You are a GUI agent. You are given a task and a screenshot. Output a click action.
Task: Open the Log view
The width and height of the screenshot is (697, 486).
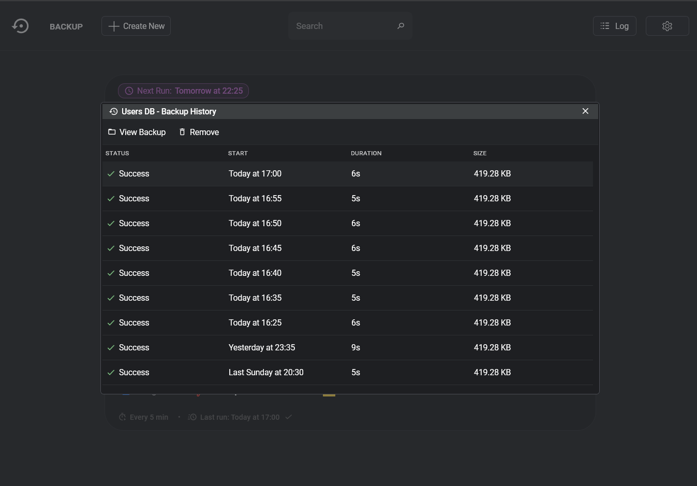(x=614, y=26)
